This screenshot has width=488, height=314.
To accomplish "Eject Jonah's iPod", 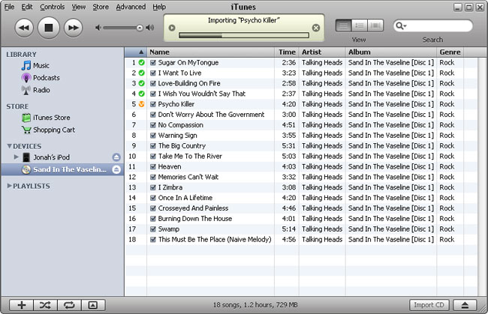I will [x=116, y=157].
